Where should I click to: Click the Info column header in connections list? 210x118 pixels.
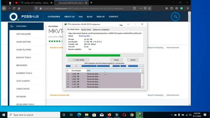(113, 70)
